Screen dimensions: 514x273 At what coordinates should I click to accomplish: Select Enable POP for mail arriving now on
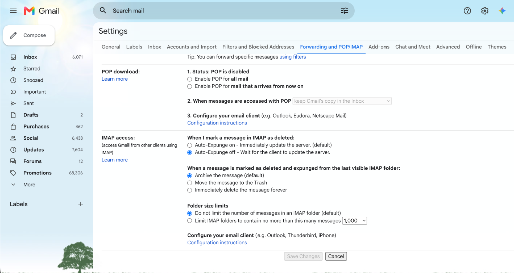(189, 86)
